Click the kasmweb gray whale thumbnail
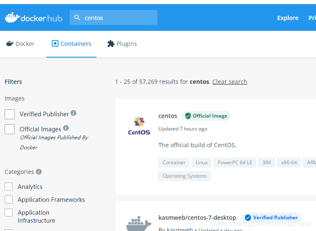316x231 pixels. [x=139, y=223]
